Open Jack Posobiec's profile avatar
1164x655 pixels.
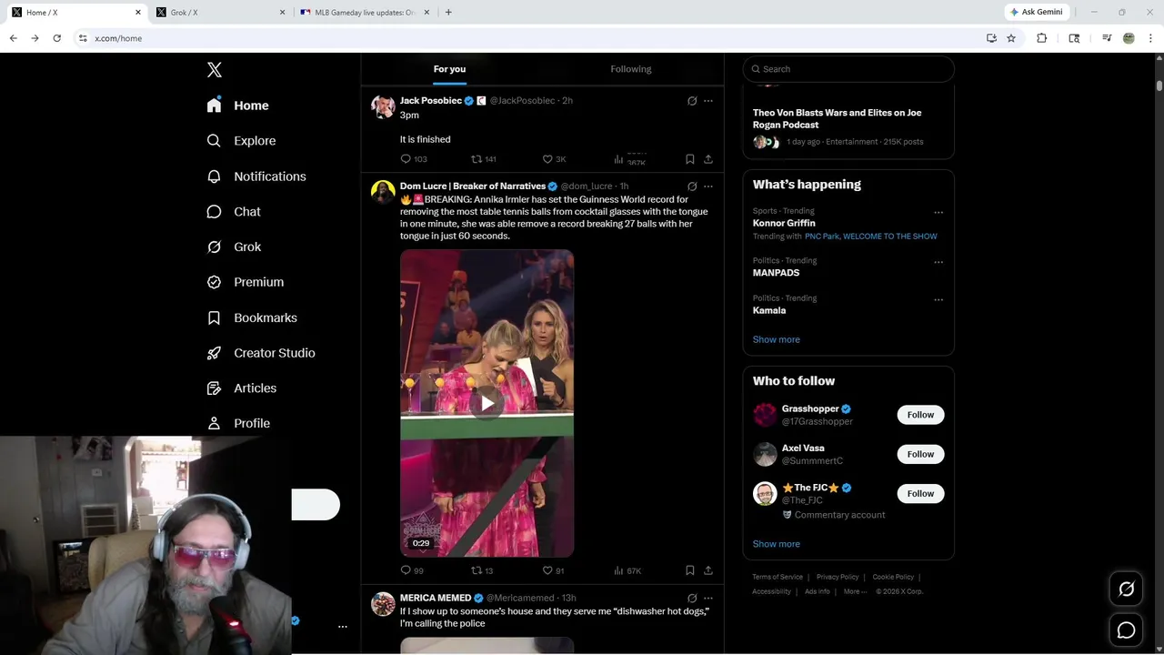tap(383, 106)
